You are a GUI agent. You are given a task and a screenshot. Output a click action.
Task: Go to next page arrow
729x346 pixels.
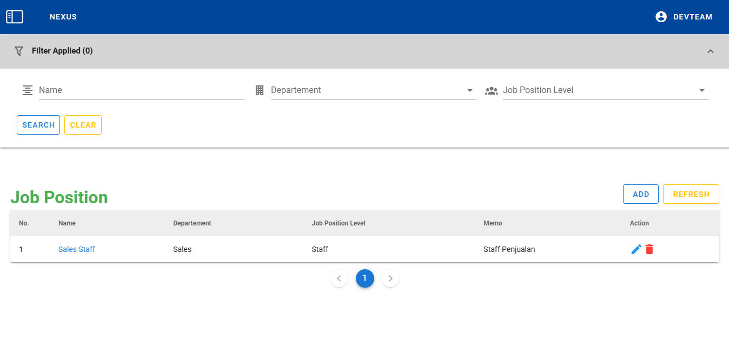[390, 278]
